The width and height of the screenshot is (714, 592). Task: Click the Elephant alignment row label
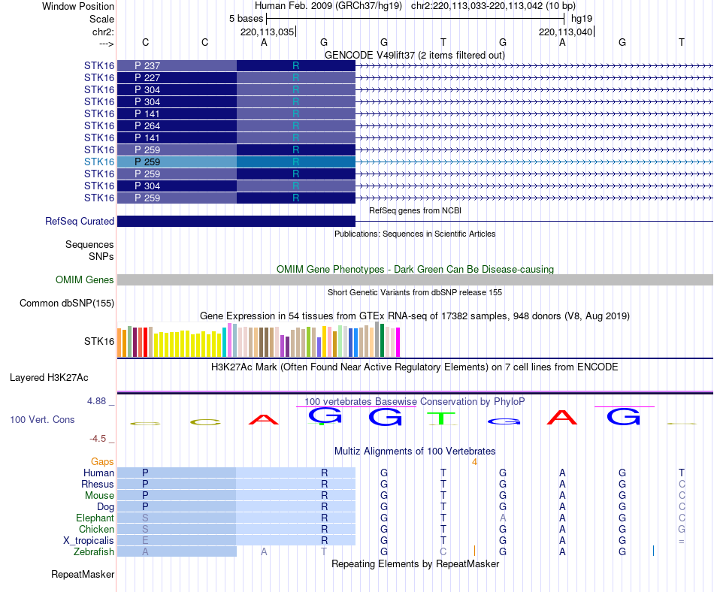click(x=95, y=518)
